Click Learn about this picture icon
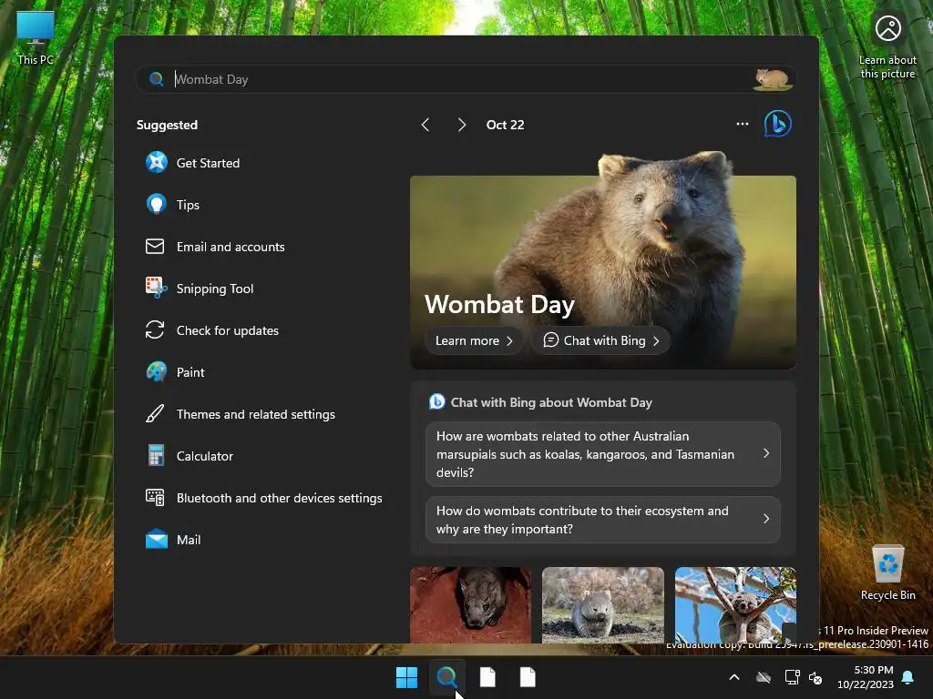Screen dimensions: 933x699 (x=887, y=47)
